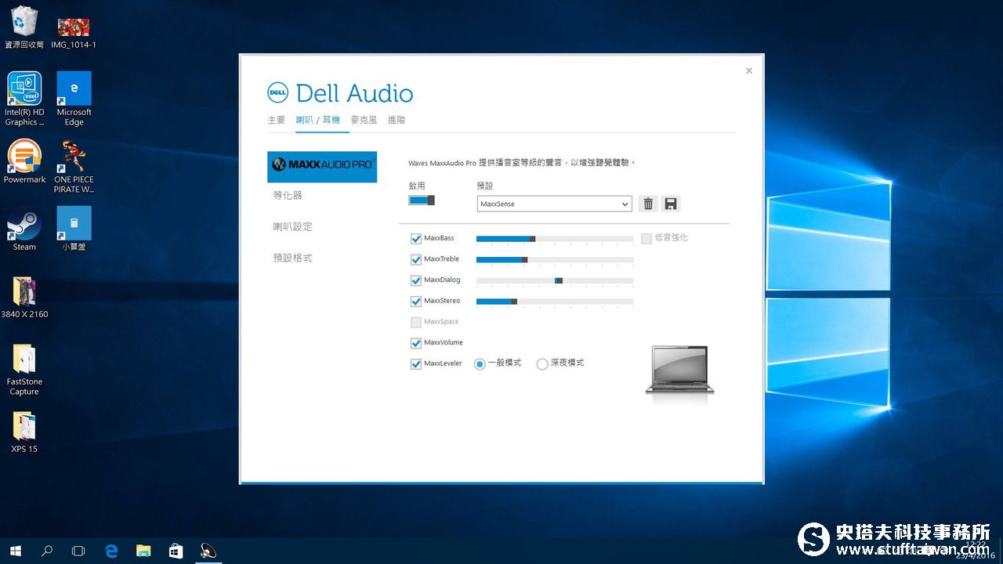The height and width of the screenshot is (564, 1003).
Task: Launch Intel(R) HD Graphics shortcut
Action: (24, 99)
